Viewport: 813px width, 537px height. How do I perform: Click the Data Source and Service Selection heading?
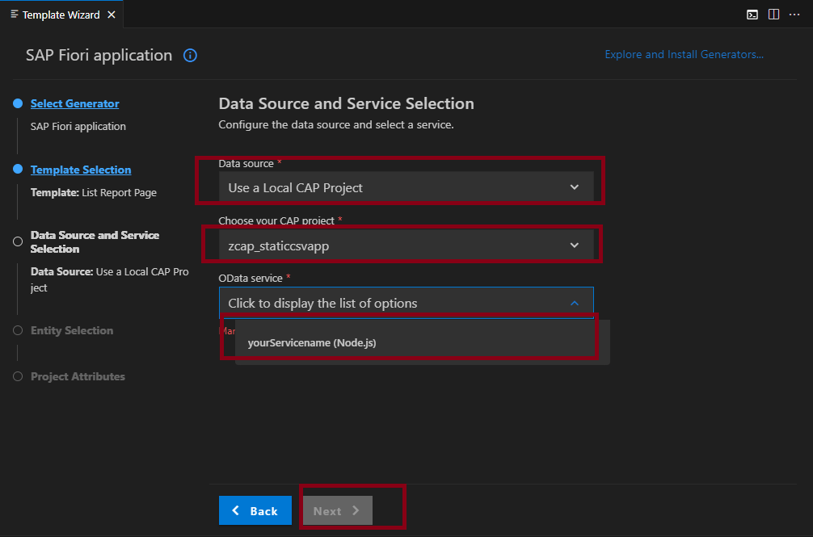[347, 103]
